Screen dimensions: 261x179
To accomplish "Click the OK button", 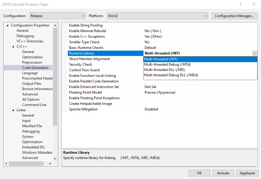I will pos(199,173).
